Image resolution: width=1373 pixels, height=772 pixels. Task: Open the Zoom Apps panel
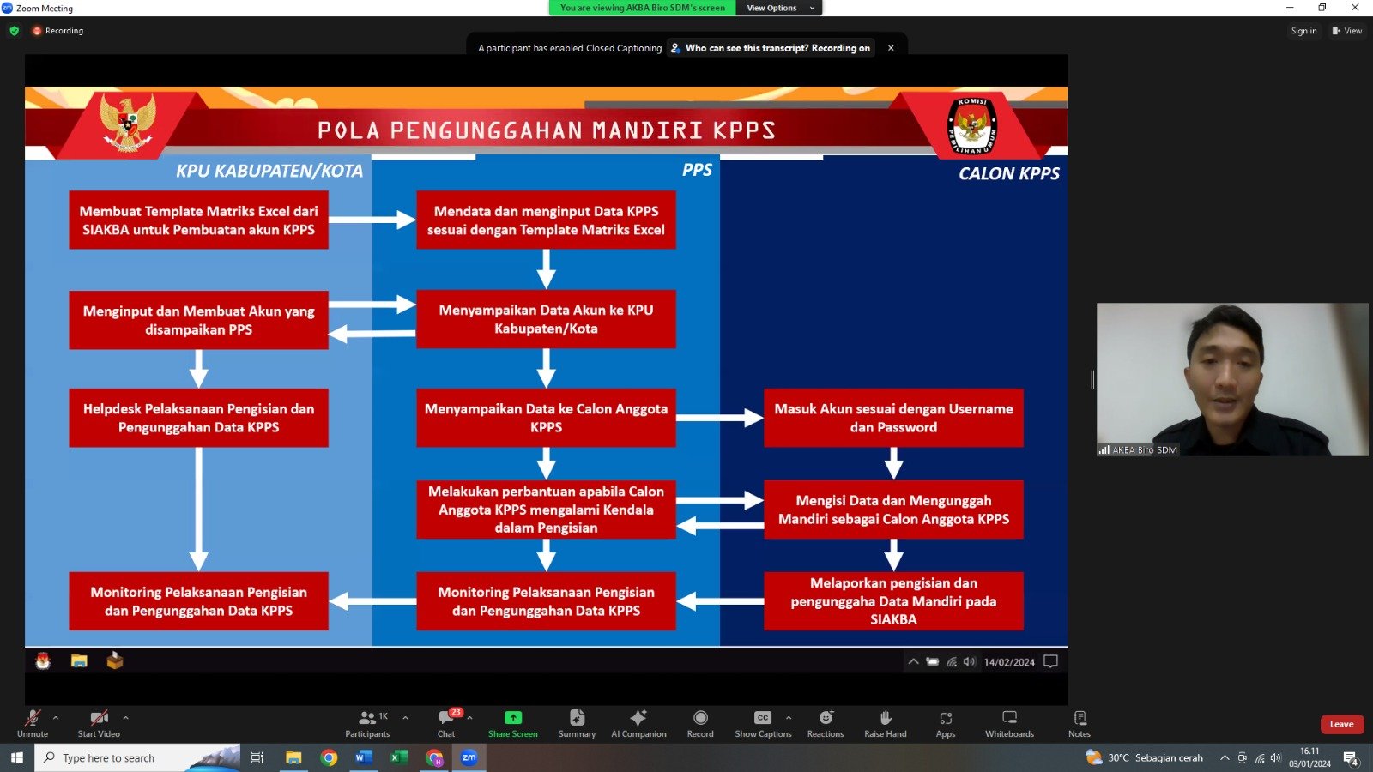click(946, 723)
